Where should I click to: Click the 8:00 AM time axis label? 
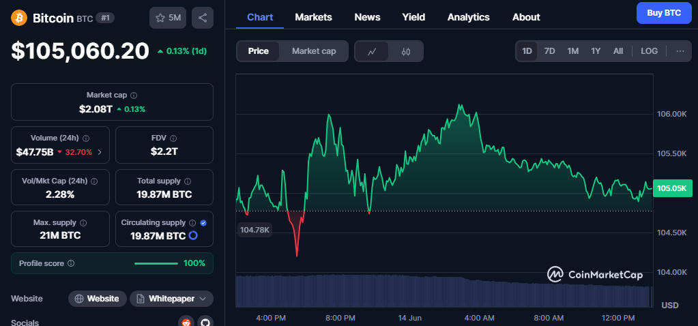549,318
